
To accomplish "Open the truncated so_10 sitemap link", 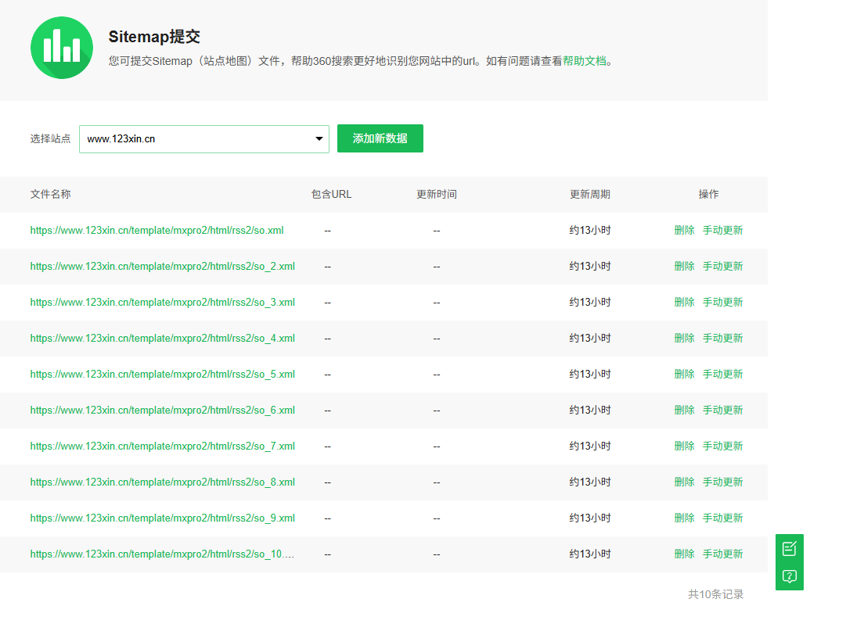I will (x=162, y=554).
